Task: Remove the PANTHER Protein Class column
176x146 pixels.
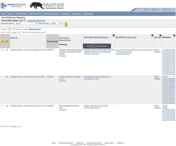Action: 152,35
